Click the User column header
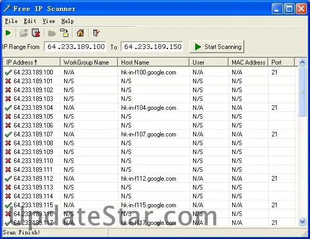 point(209,62)
